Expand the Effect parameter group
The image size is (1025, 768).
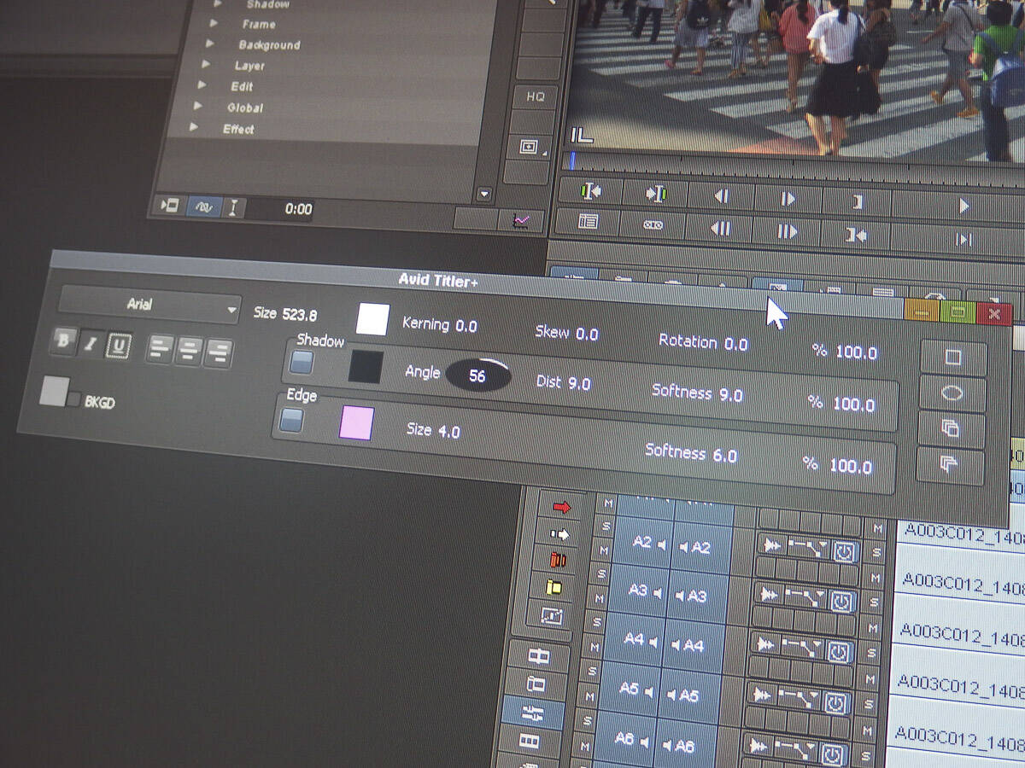(194, 127)
